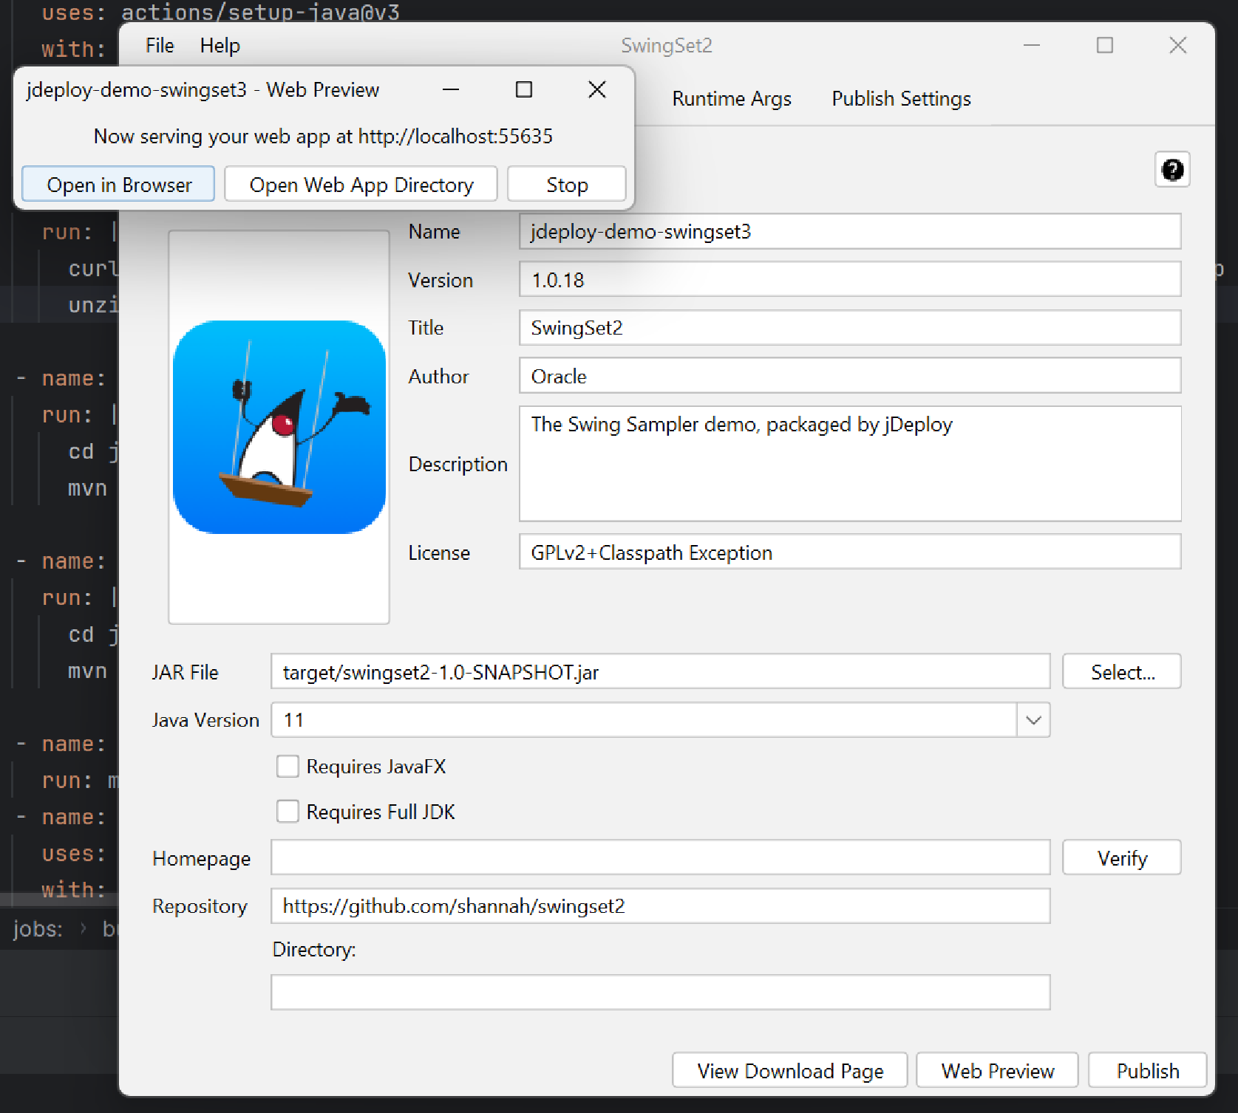Verify the Homepage URL

coord(1121,857)
